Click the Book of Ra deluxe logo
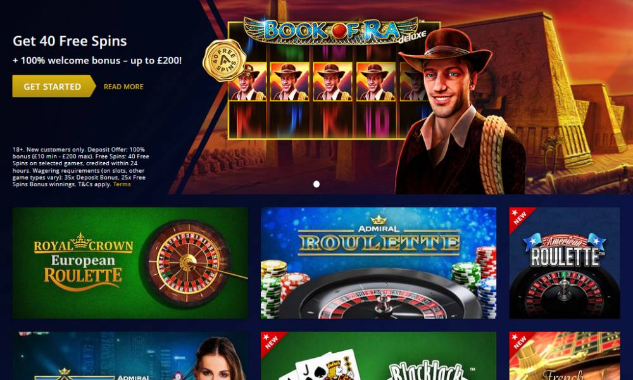Screen dimensions: 633x380 click(x=334, y=30)
